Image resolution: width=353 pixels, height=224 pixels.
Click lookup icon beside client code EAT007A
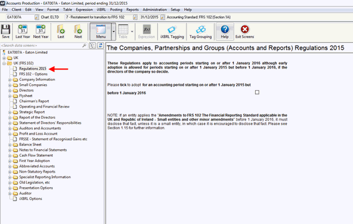click(37, 17)
